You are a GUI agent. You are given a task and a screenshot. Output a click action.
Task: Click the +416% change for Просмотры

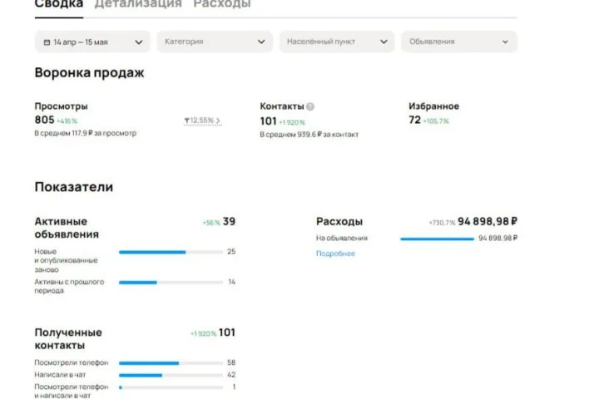[x=67, y=121]
